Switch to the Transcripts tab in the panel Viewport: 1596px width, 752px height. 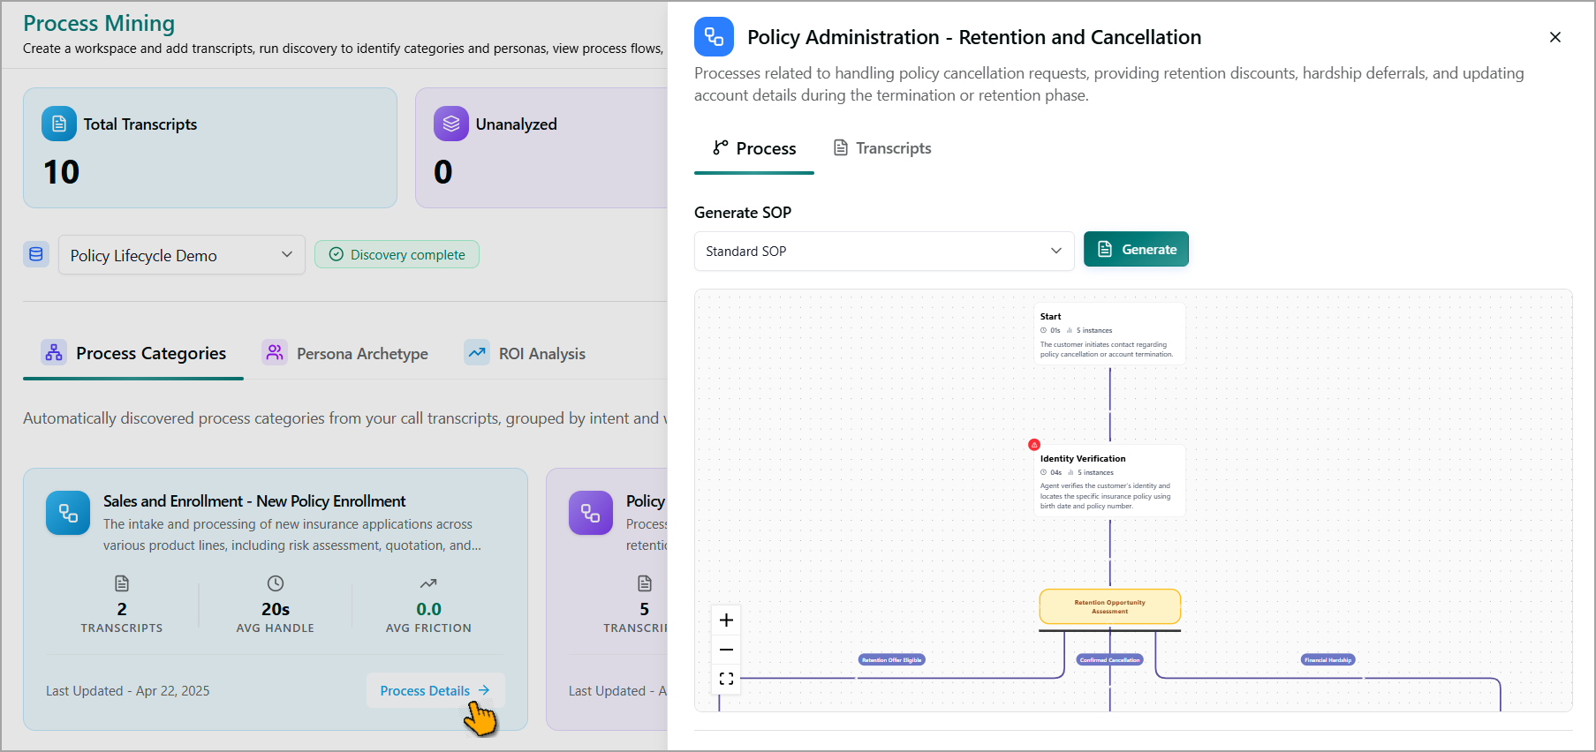pos(882,148)
